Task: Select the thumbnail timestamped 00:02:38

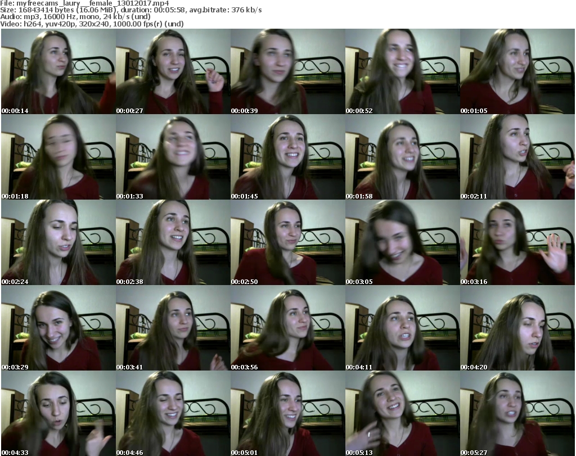Action: click(173, 242)
